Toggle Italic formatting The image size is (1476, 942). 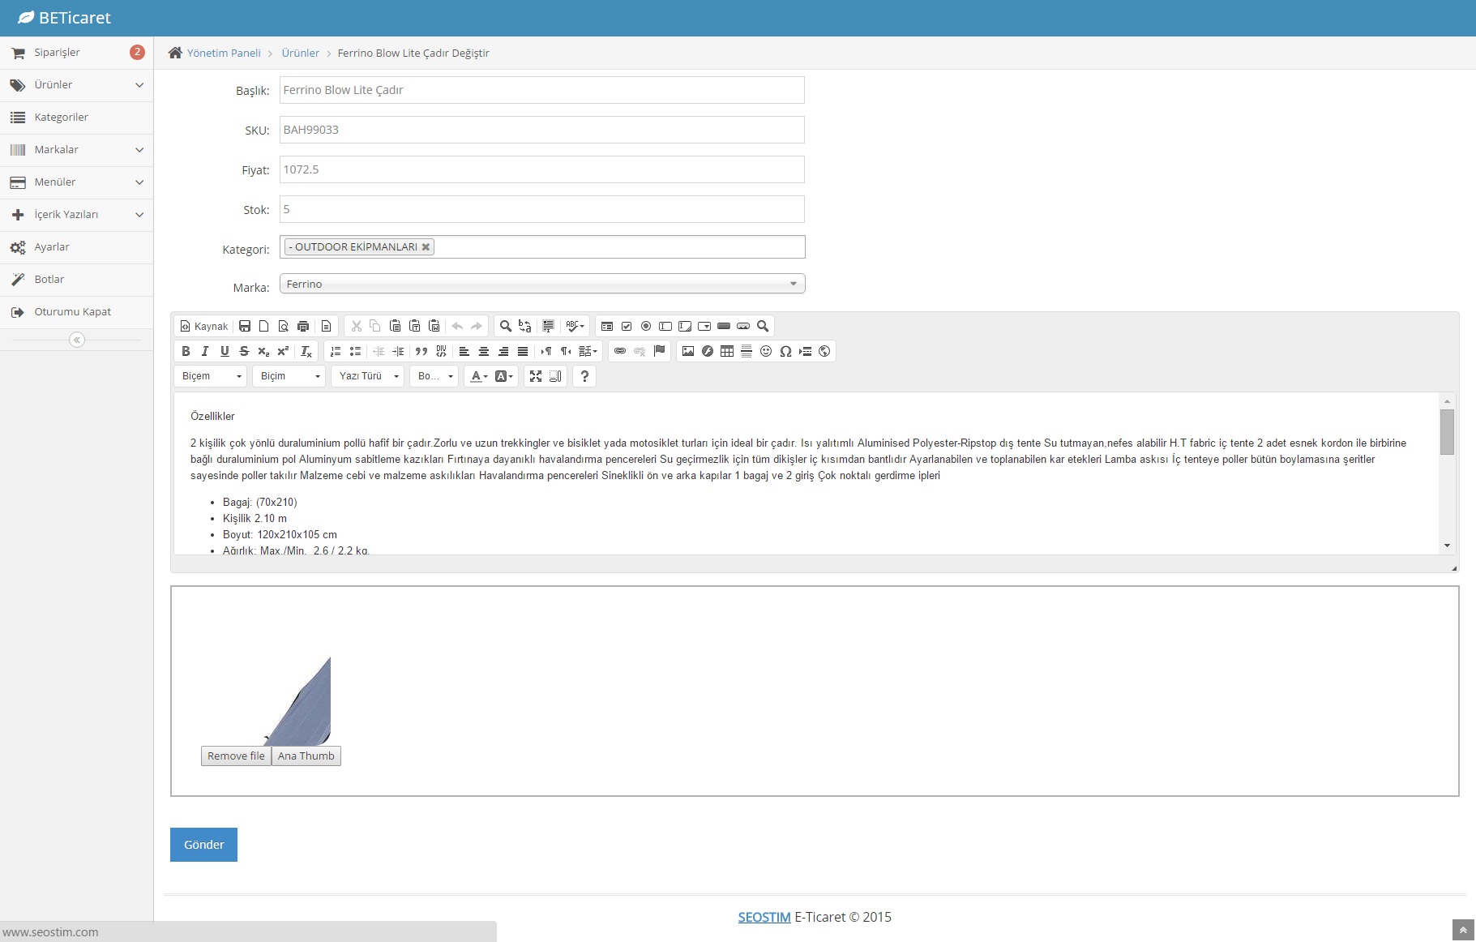[x=205, y=351]
